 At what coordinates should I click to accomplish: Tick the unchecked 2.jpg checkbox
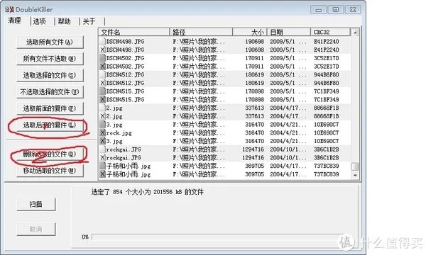[102, 108]
